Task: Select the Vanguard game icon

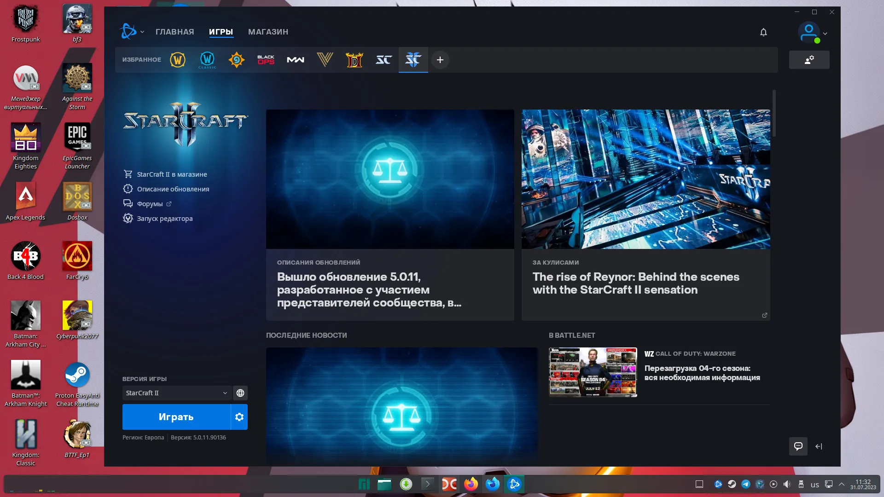Action: [x=325, y=60]
